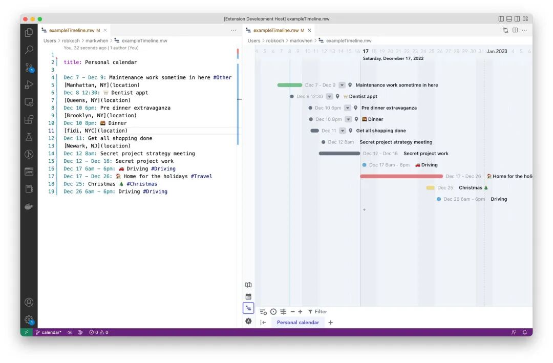Switch to the calendar view icon

coord(248,296)
